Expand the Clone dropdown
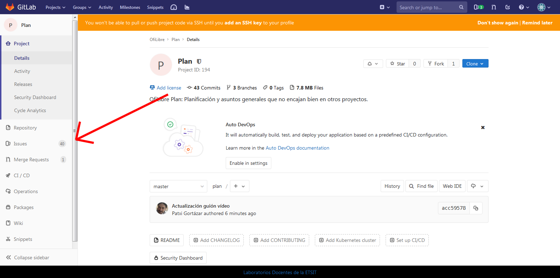 click(475, 64)
